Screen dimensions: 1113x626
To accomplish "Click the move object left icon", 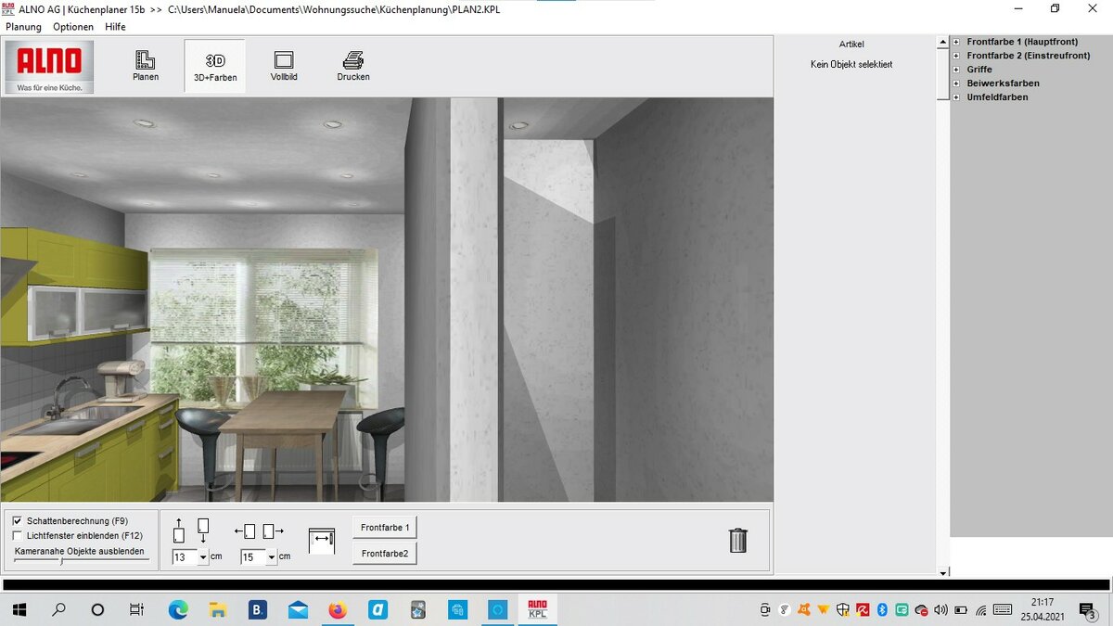I will tap(245, 531).
